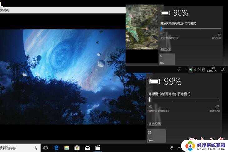Show hidden icons in upper taskbar tray
The width and height of the screenshot is (228, 152).
click(x=186, y=70)
